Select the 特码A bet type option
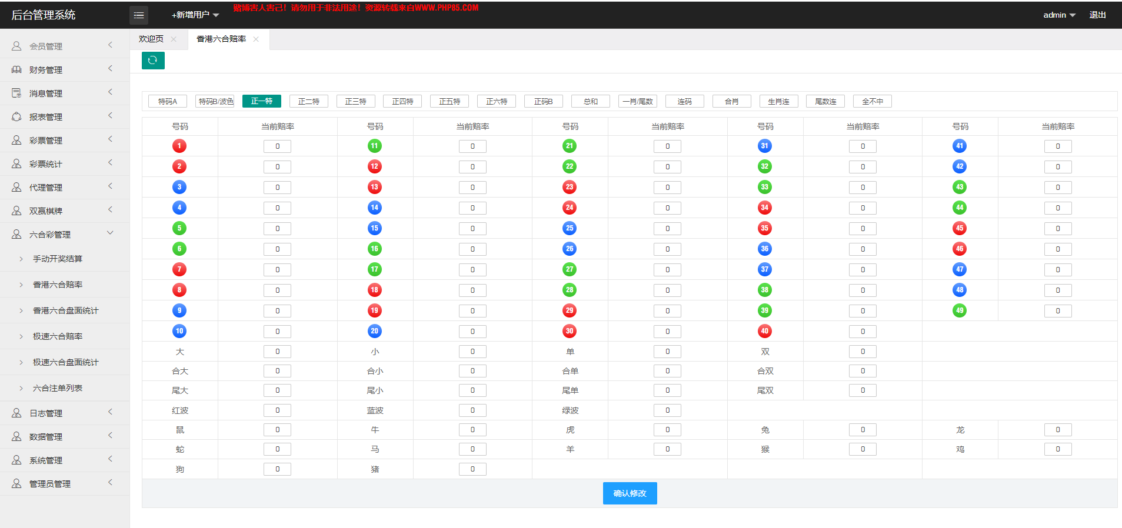 (x=168, y=101)
